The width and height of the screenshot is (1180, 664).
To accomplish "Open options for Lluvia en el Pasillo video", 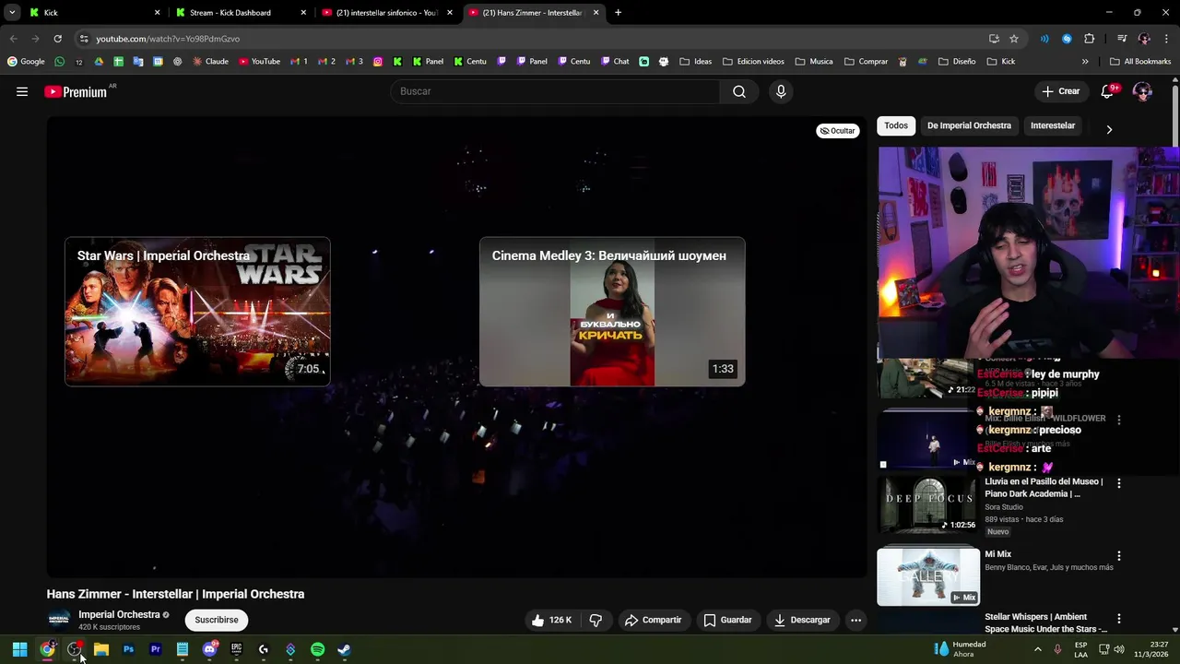I will [x=1119, y=483].
